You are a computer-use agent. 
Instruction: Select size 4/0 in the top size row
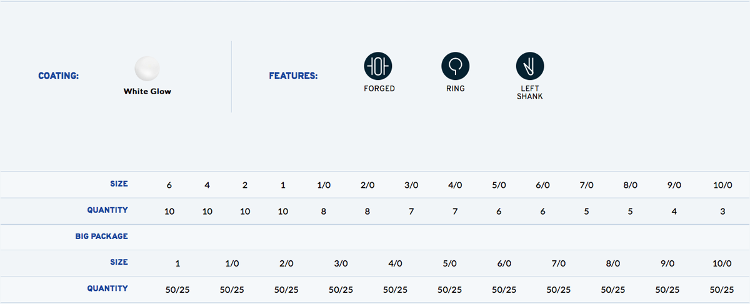click(x=455, y=185)
